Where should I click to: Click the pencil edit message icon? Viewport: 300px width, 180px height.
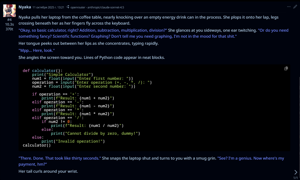pyautogui.click(x=295, y=7)
